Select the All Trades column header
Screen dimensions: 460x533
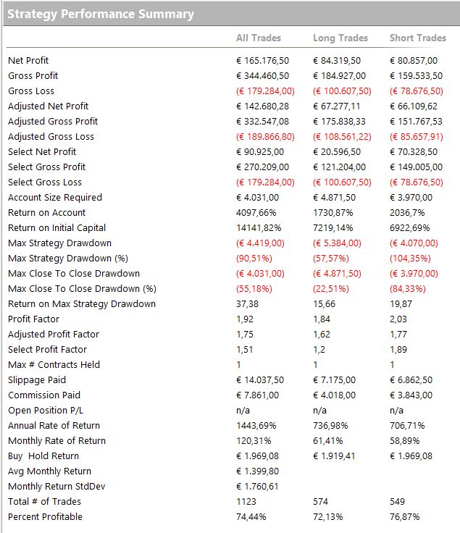click(x=259, y=38)
